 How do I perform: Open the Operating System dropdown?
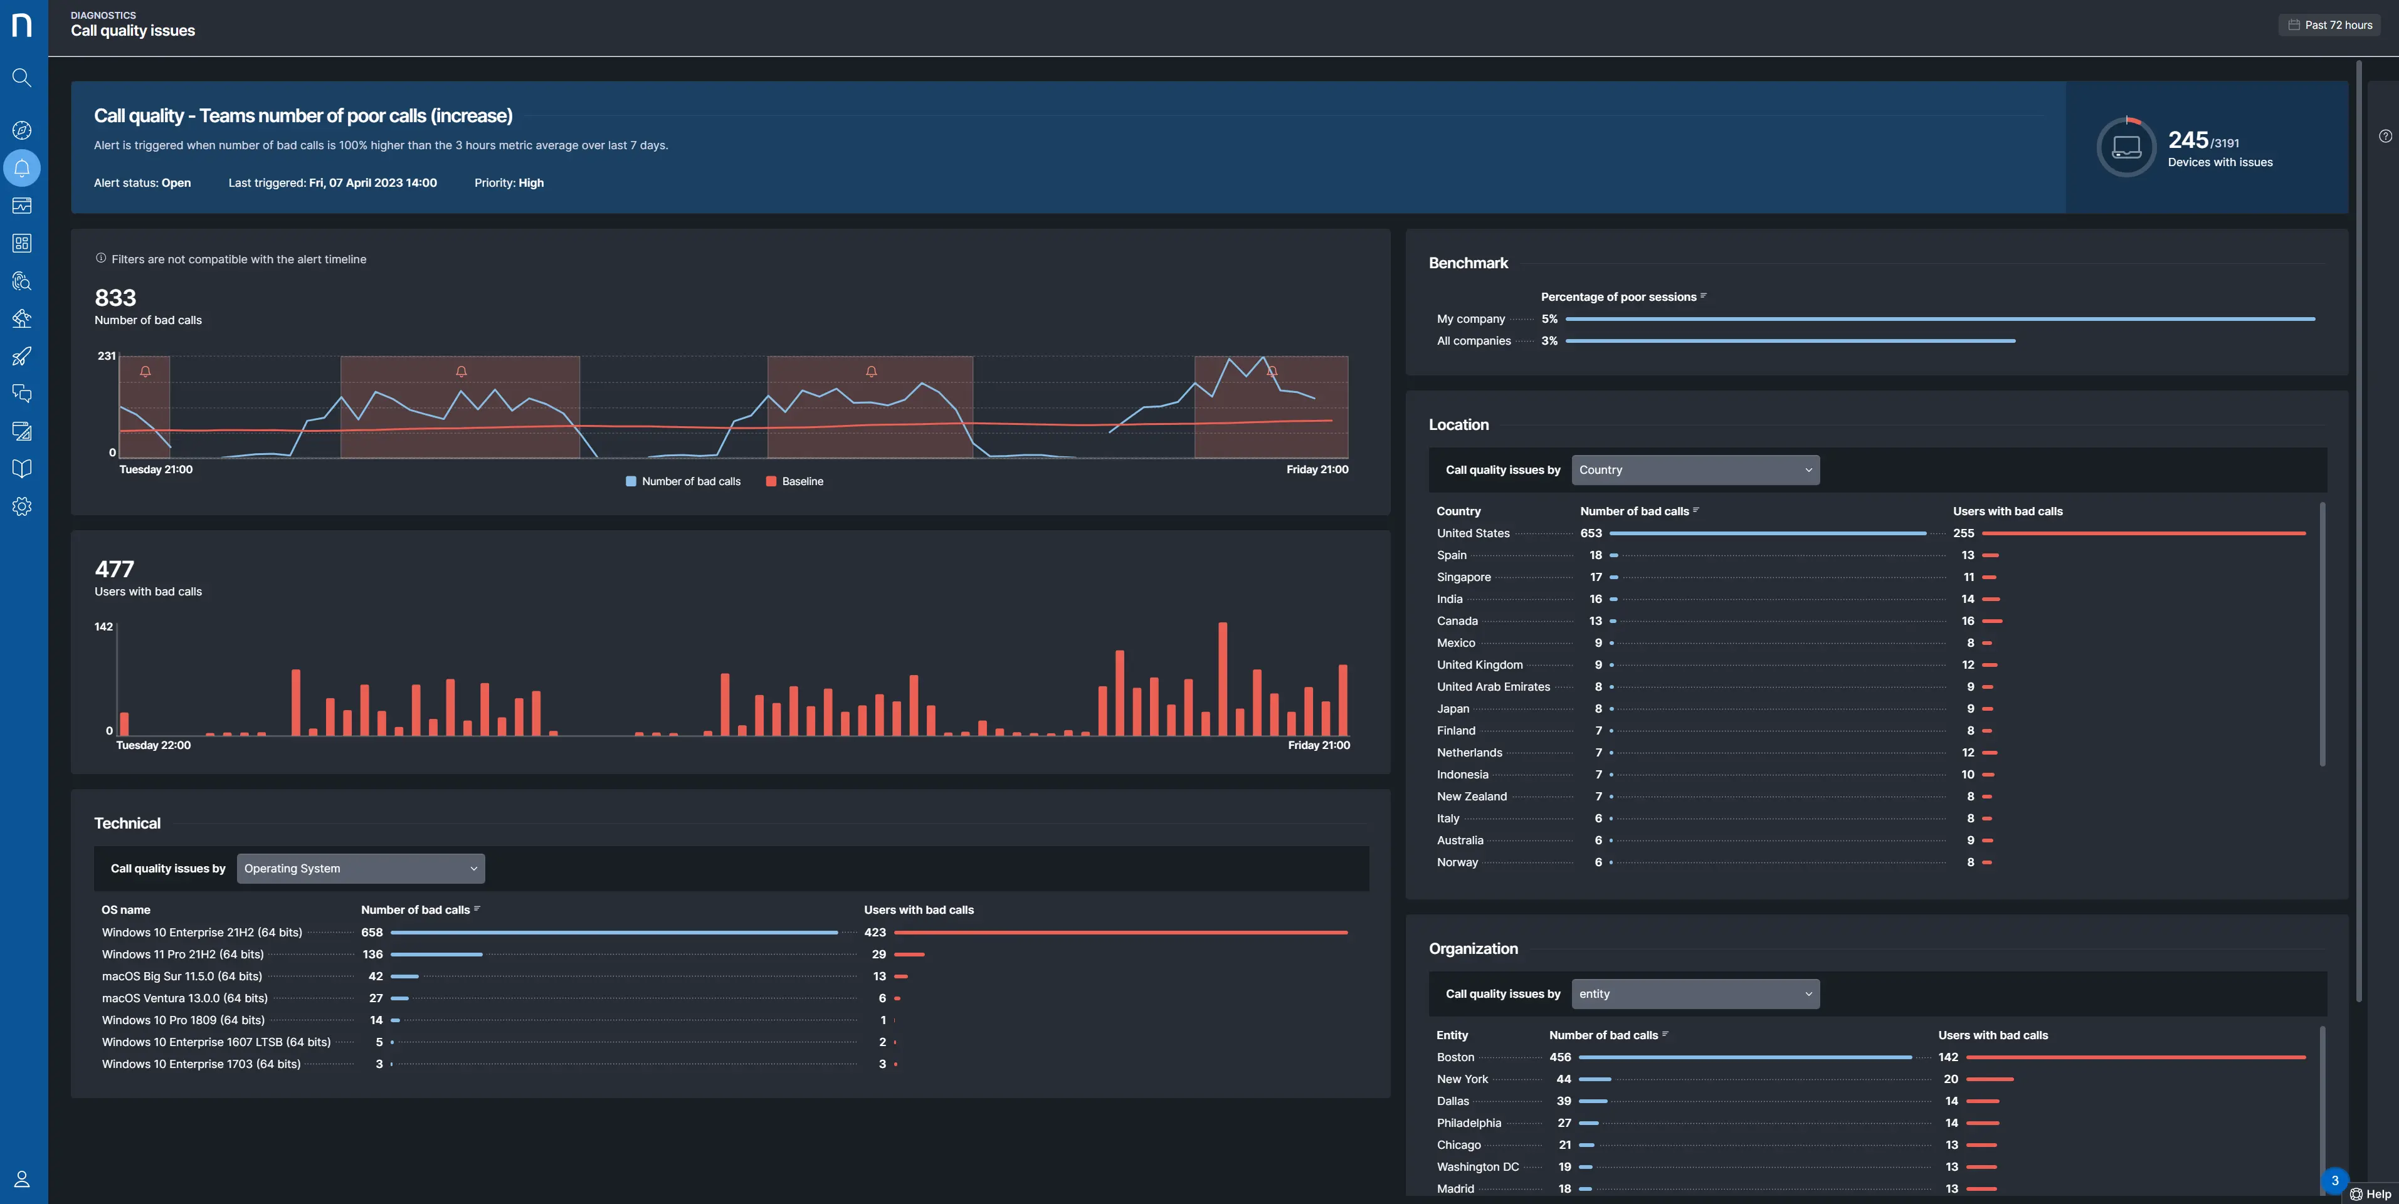[361, 869]
